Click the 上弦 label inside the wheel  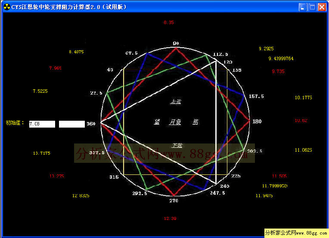[x=176, y=101]
